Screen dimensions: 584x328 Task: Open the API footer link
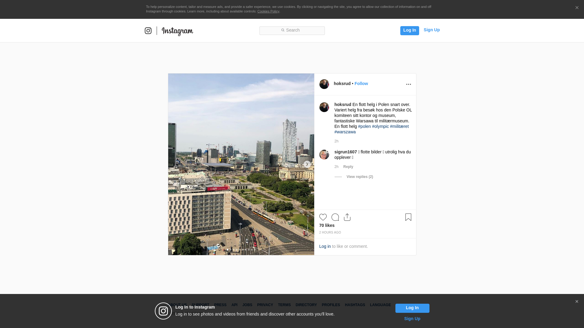click(235, 305)
